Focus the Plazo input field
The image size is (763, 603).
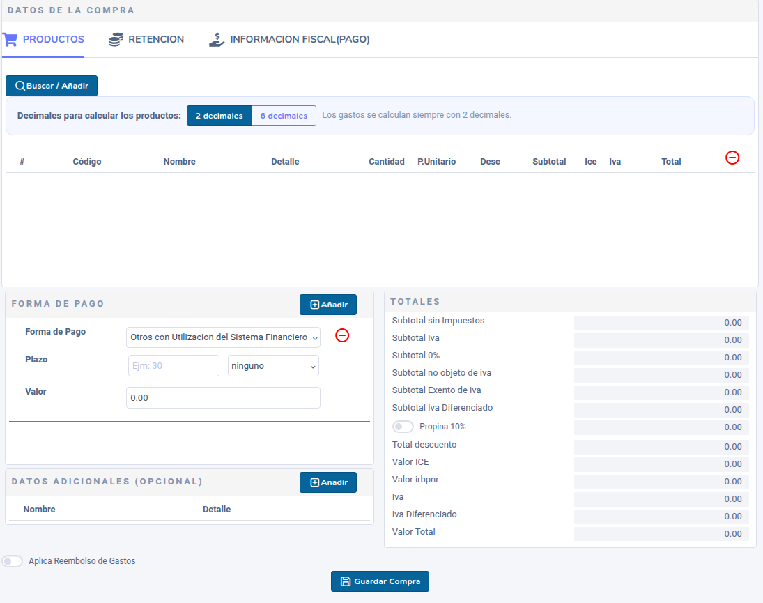coord(174,366)
